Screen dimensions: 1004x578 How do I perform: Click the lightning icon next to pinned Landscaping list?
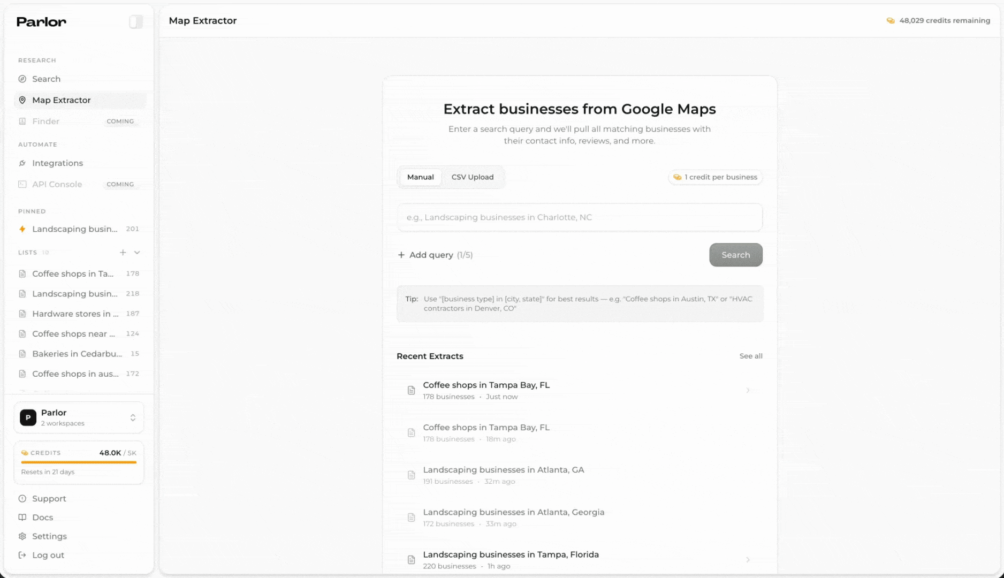(x=22, y=229)
